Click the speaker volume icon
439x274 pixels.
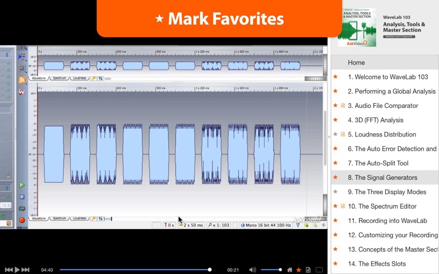click(252, 270)
